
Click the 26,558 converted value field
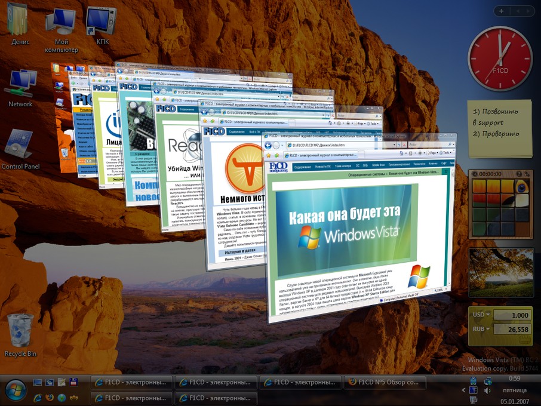512,330
